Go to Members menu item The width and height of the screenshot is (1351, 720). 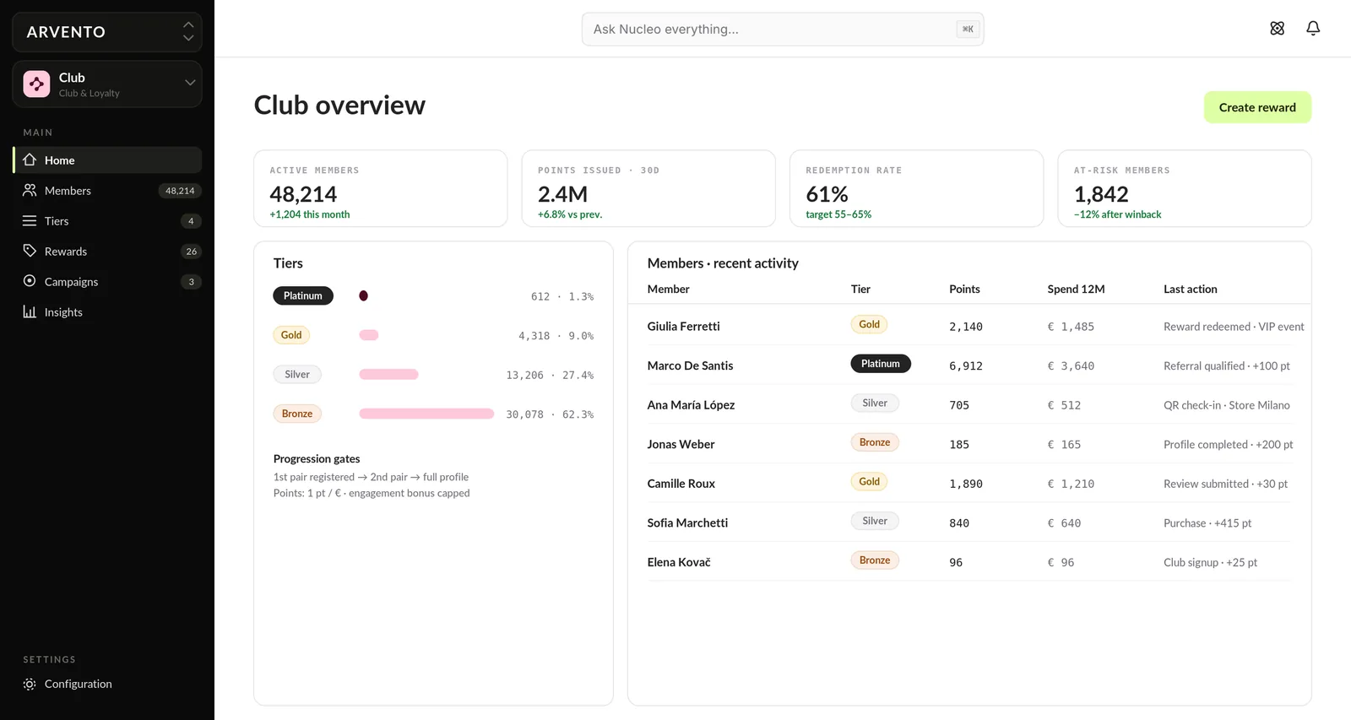(x=107, y=190)
